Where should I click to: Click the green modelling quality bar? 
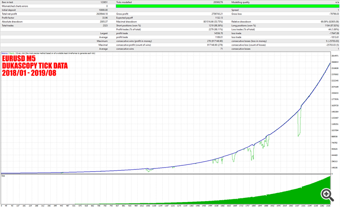tap(228, 6)
